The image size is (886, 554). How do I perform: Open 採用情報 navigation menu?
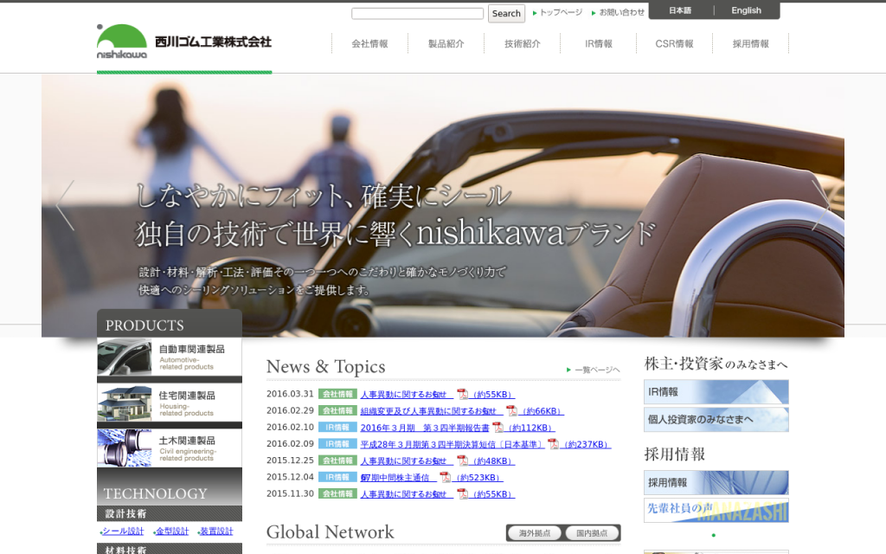tap(750, 43)
